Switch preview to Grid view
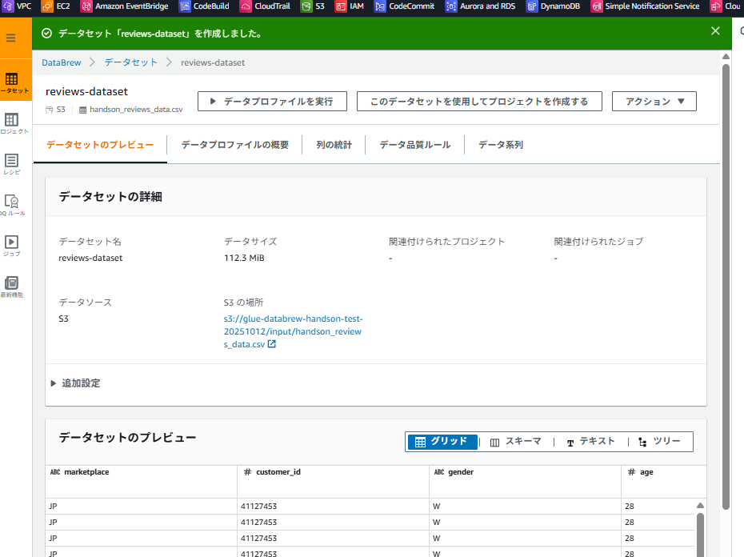The height and width of the screenshot is (557, 744). 442,442
